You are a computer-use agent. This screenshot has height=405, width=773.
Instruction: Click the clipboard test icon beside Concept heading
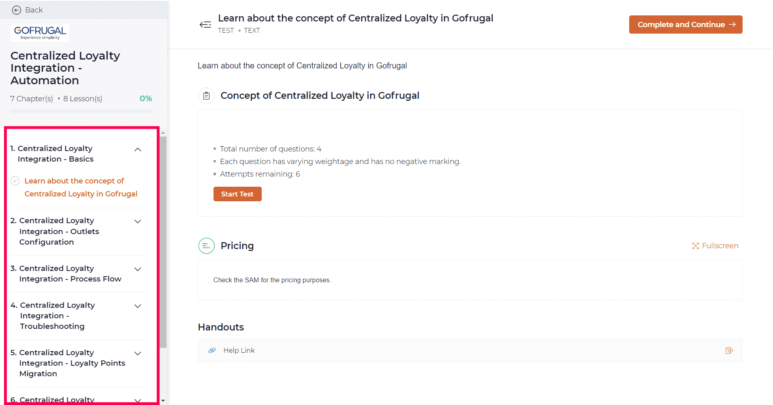206,96
